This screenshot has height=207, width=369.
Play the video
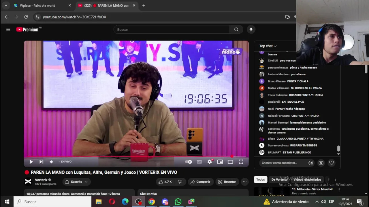tap(31, 162)
